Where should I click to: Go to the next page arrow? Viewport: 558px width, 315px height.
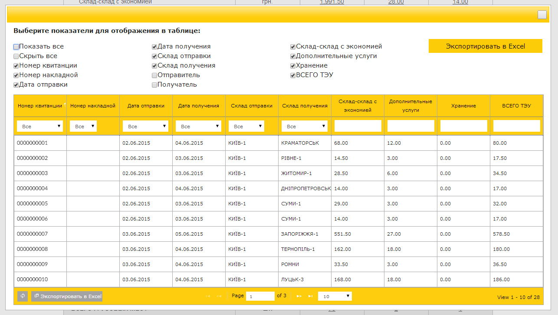(x=299, y=296)
